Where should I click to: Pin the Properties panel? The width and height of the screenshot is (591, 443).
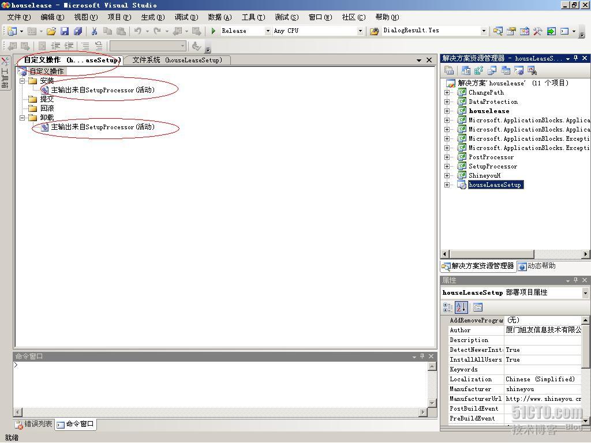(x=575, y=280)
